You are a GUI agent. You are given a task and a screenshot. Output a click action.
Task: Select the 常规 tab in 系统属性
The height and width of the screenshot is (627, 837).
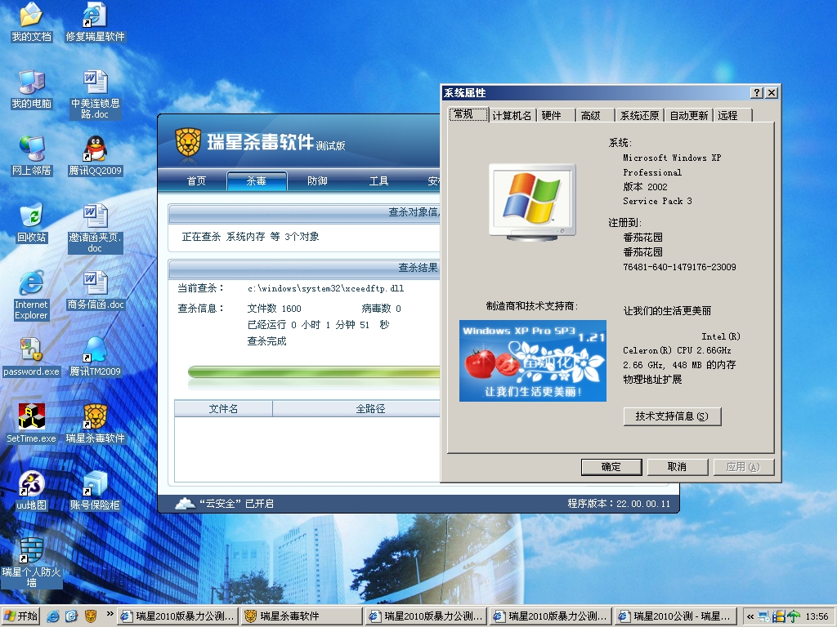point(468,114)
